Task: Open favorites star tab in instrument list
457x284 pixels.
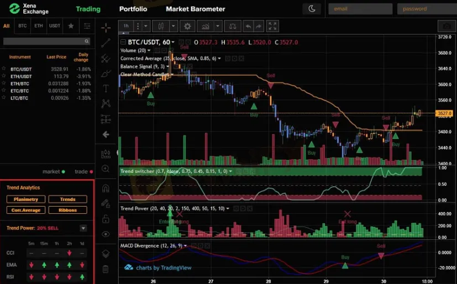Action: 71,26
